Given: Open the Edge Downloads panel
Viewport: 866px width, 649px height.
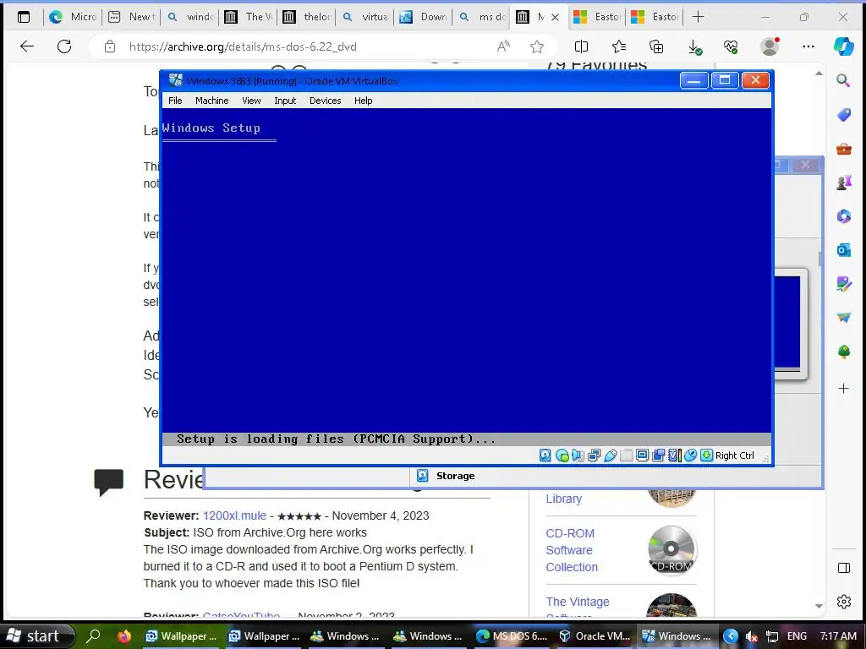Looking at the screenshot, I should tap(694, 46).
